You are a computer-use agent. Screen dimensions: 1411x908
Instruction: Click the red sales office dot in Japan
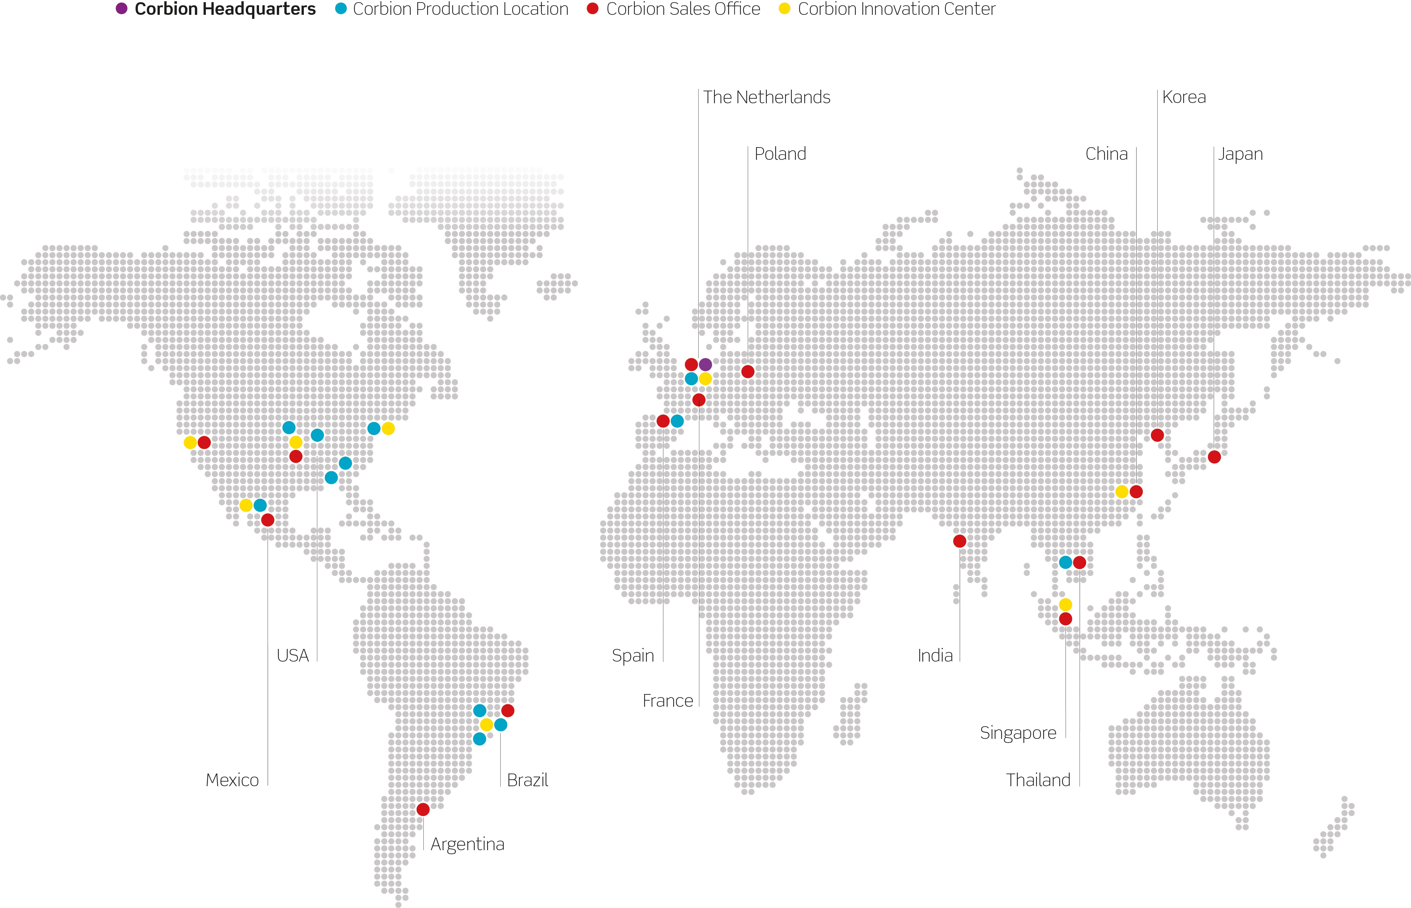click(1214, 456)
